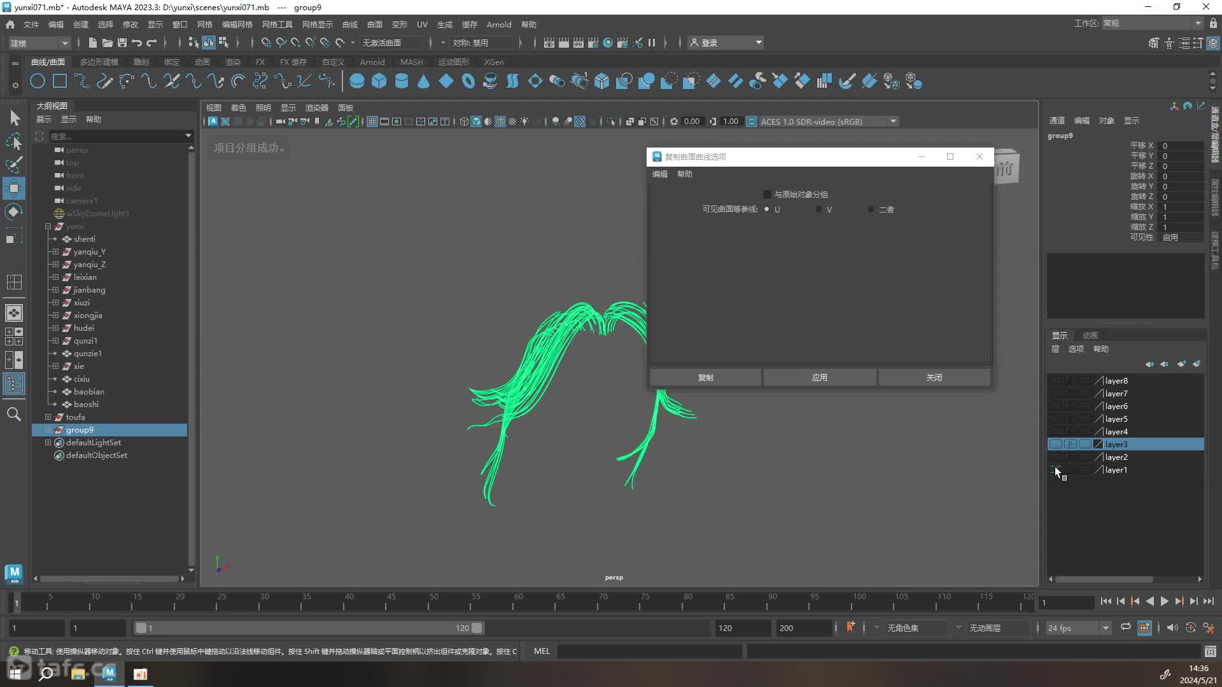Click the 关闭 button
Viewport: 1222px width, 687px height.
(934, 377)
